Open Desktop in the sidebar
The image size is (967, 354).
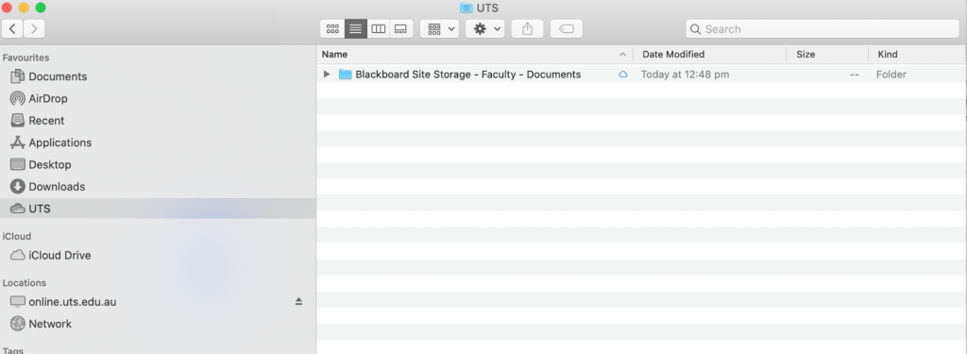[x=159, y=164]
